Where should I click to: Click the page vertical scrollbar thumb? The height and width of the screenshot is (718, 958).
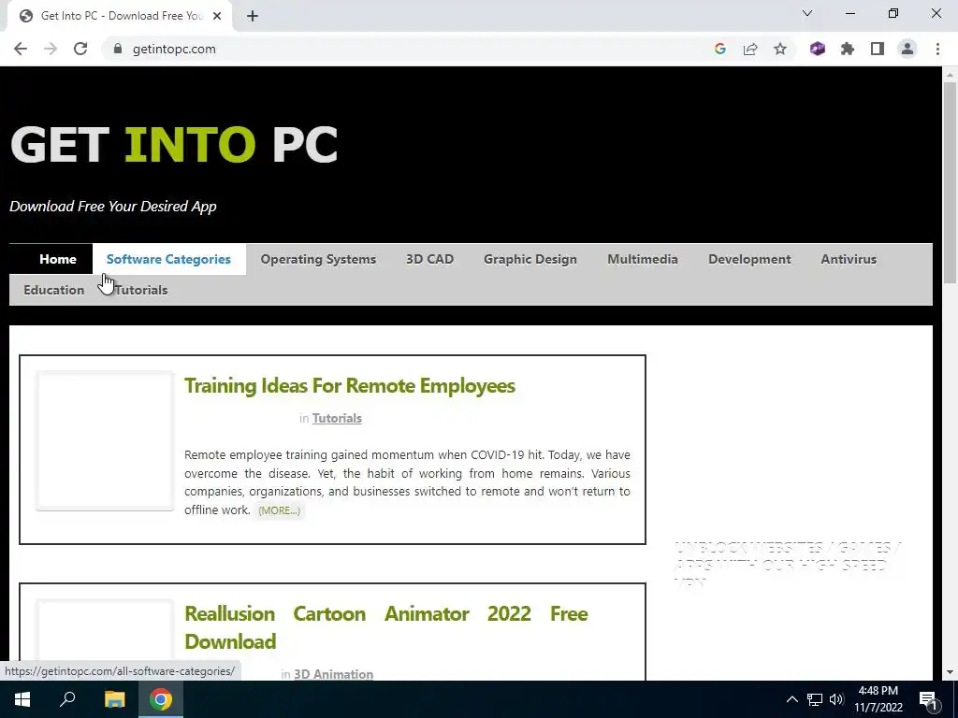(x=950, y=182)
